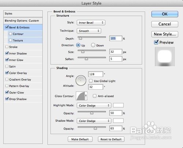183x148 pixels.
Task: Select the Drop Shadow row label
Action: tap(18, 99)
